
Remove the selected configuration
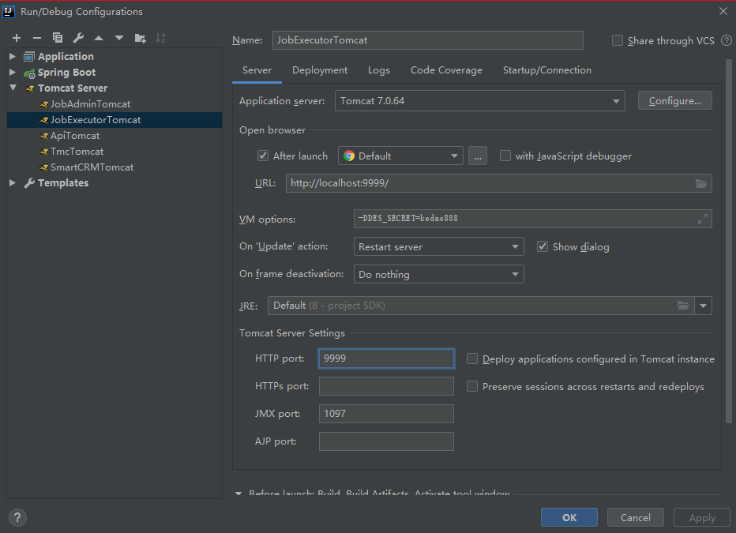coord(36,37)
